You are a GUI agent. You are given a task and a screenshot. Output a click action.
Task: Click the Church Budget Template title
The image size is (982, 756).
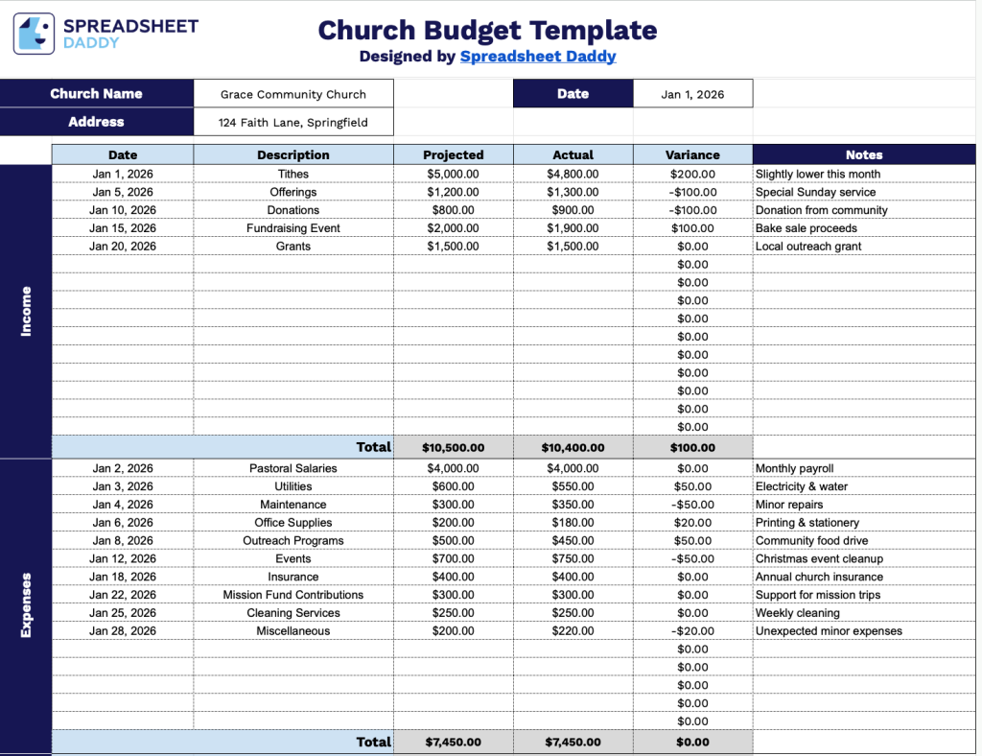coord(487,31)
